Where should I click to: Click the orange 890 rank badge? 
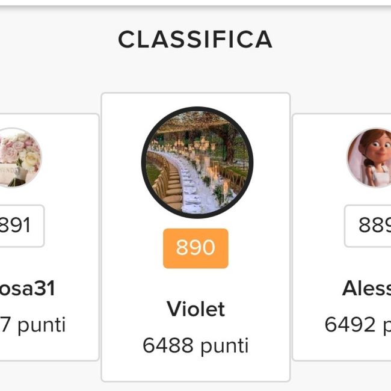coord(195,248)
